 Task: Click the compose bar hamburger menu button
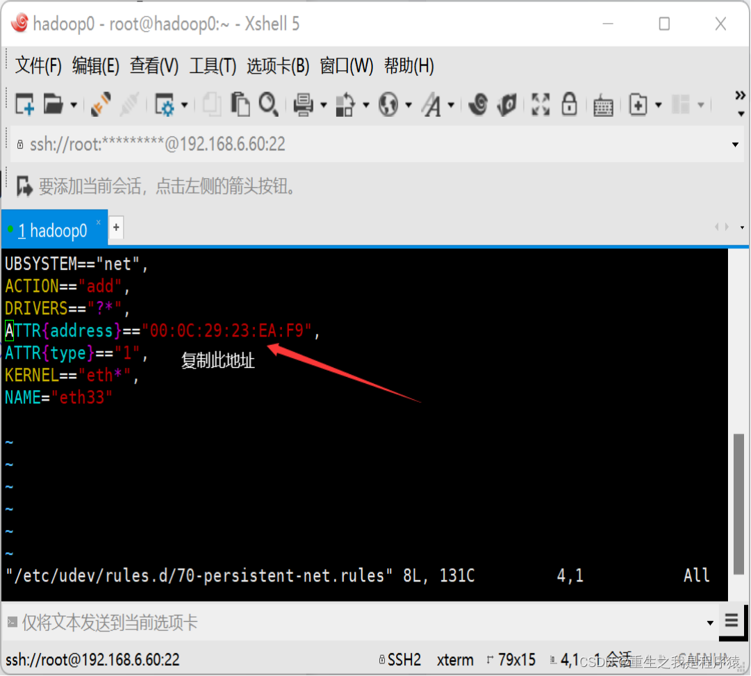click(x=732, y=621)
